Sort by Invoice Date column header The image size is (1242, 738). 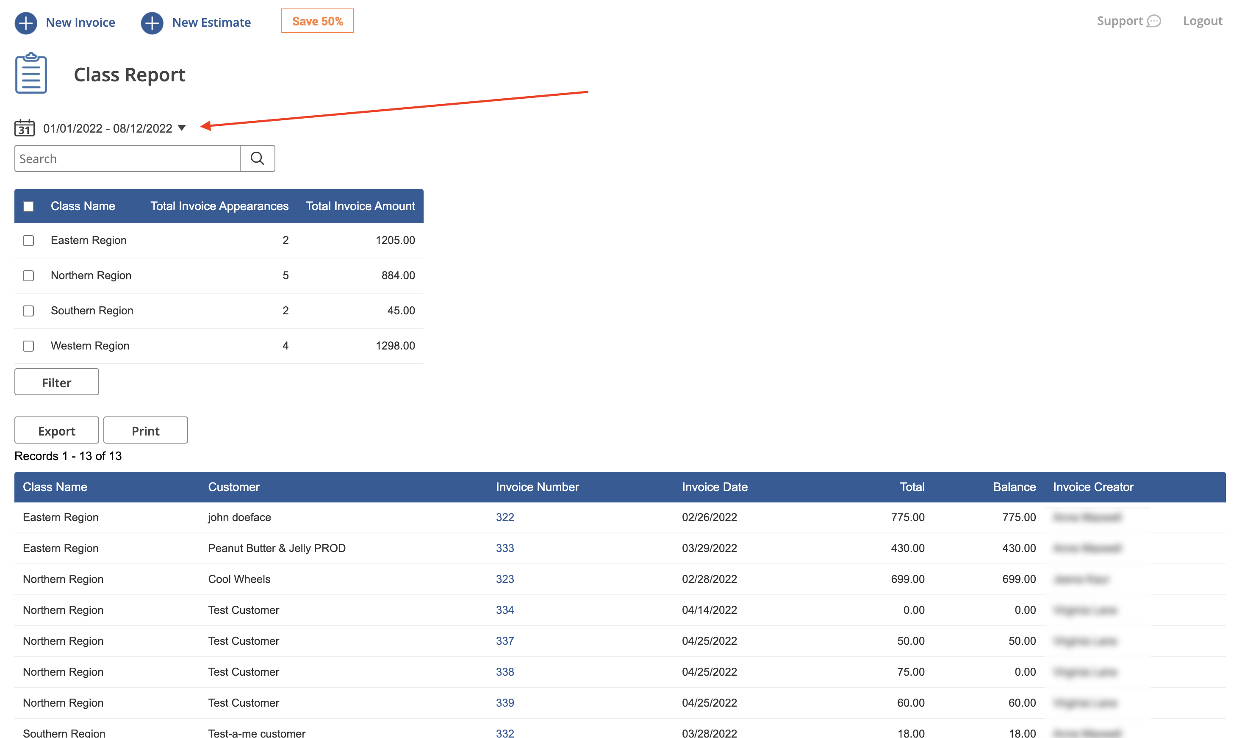pyautogui.click(x=715, y=487)
